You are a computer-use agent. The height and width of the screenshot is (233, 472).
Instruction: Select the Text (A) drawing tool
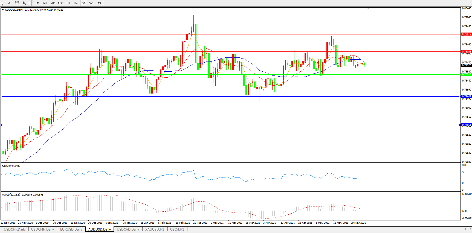[9, 3]
